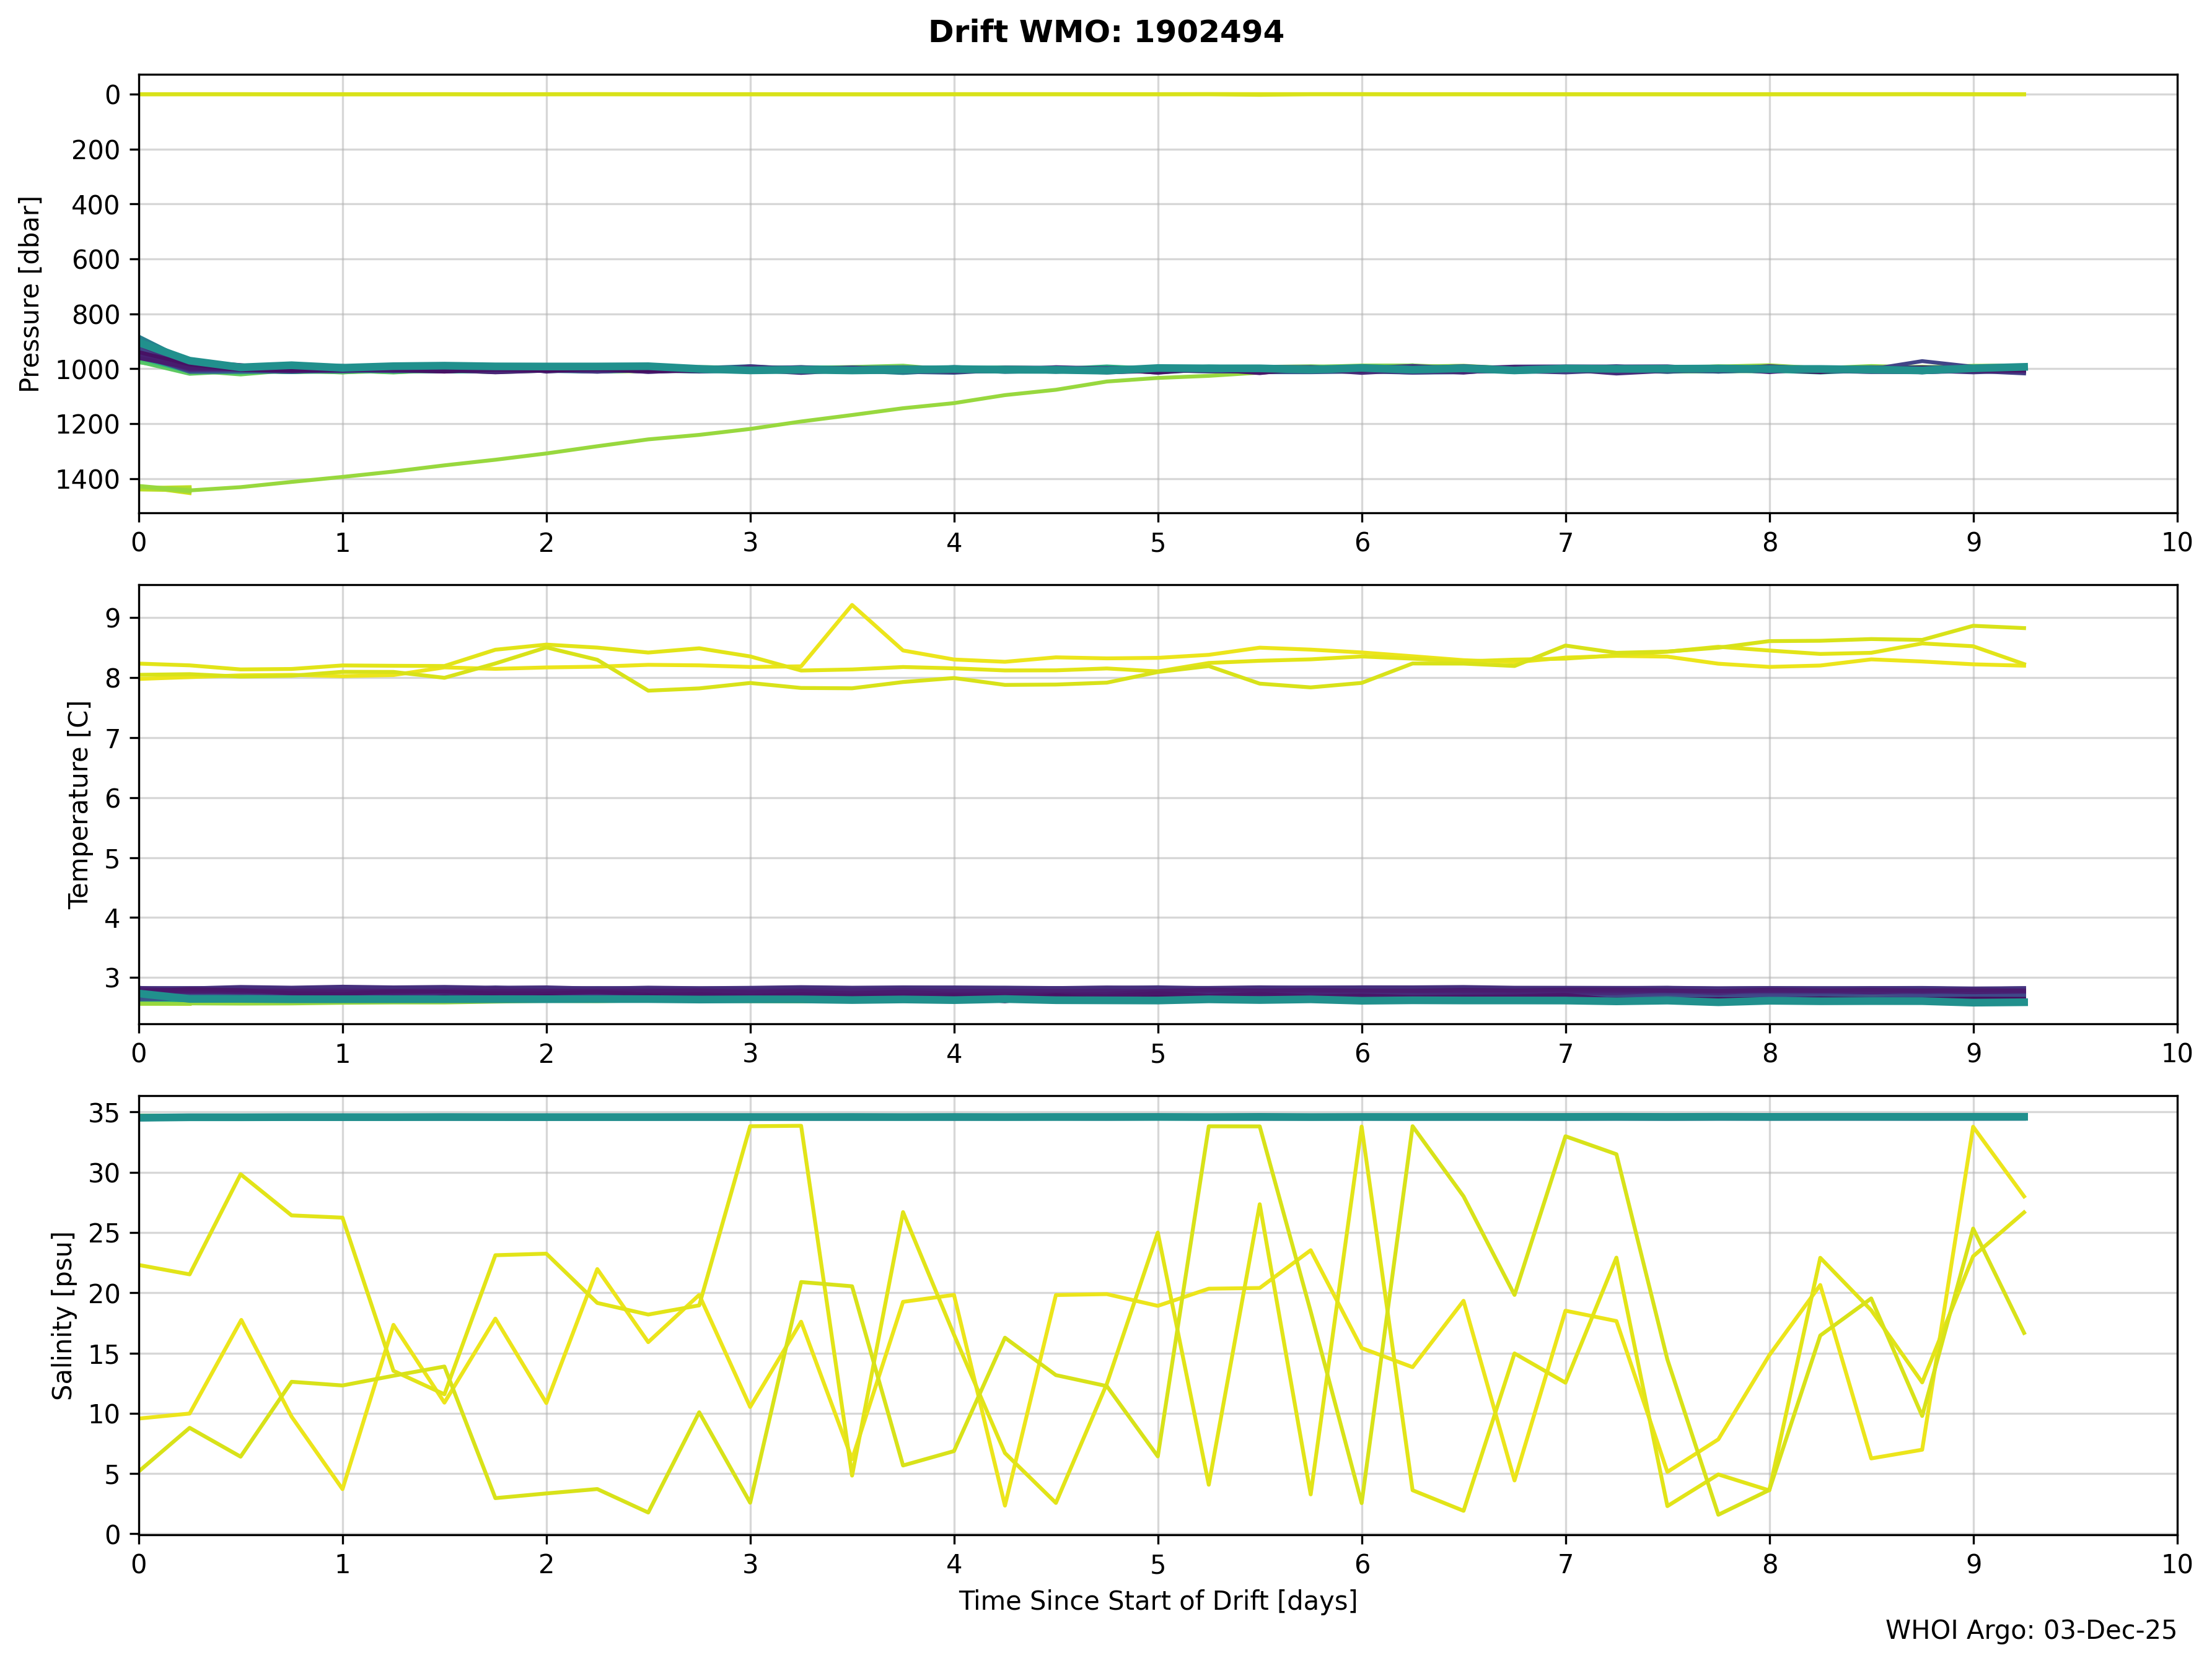This screenshot has height=1663, width=2212.
Task: Click the teal salinity line near 35 psu
Action: pos(1000,1117)
